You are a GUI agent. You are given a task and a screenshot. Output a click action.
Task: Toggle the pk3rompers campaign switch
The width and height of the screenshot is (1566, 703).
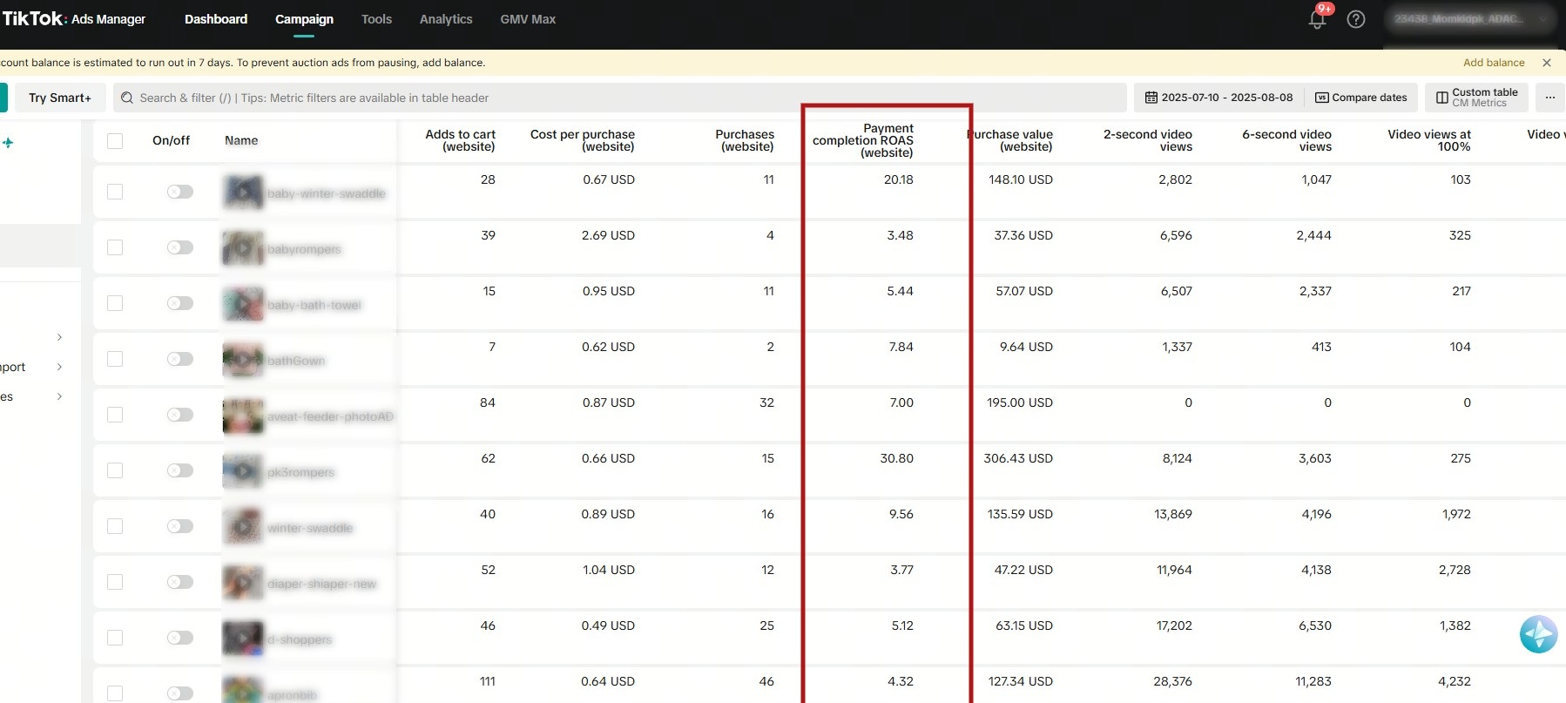coord(180,470)
